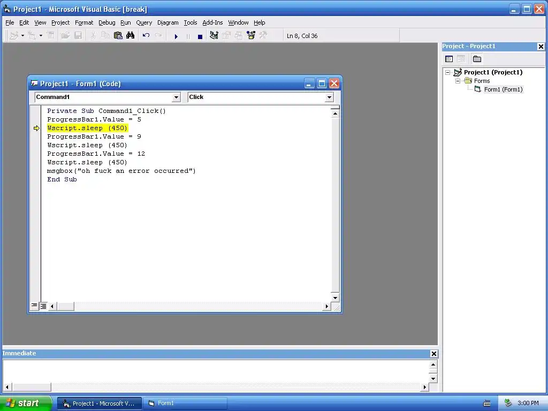Open the Diagram menu

click(168, 22)
